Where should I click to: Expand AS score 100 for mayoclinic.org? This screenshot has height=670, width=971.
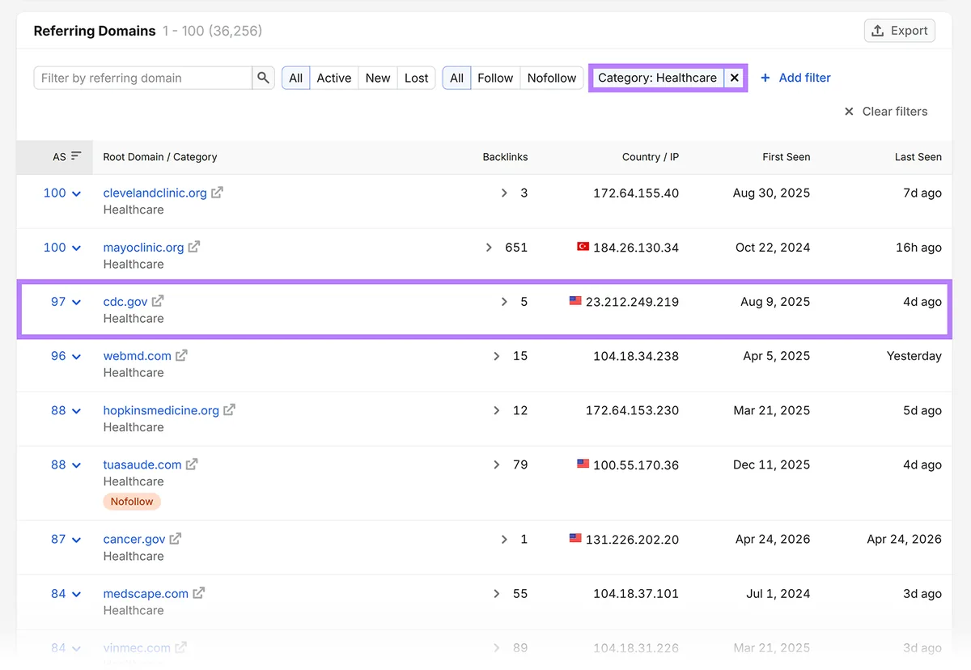coord(62,247)
